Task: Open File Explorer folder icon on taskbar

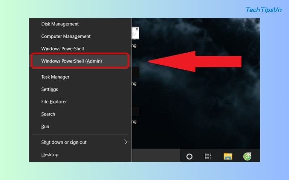Action: (228, 156)
